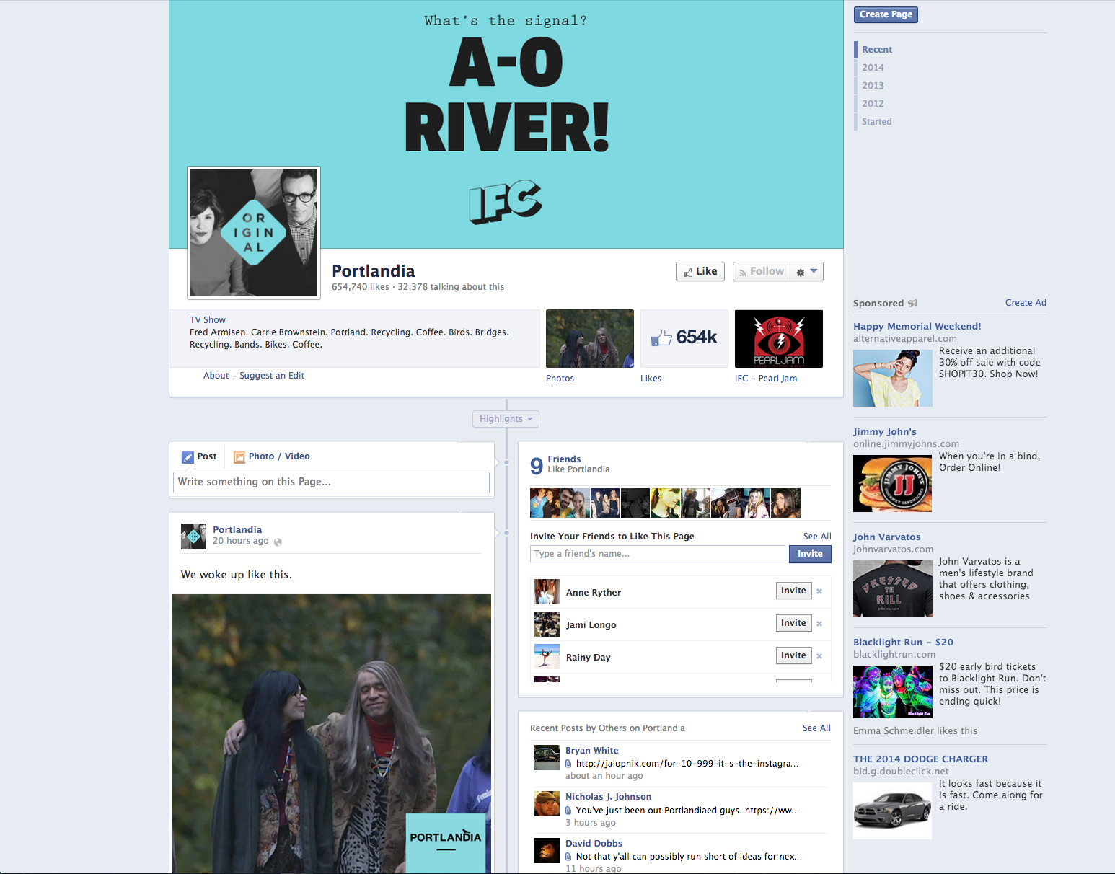
Task: Dismiss Jami Longo invite suggestion
Action: click(819, 624)
